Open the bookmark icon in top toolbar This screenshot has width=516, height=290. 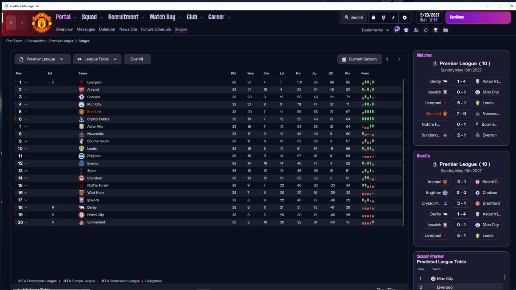point(373,17)
